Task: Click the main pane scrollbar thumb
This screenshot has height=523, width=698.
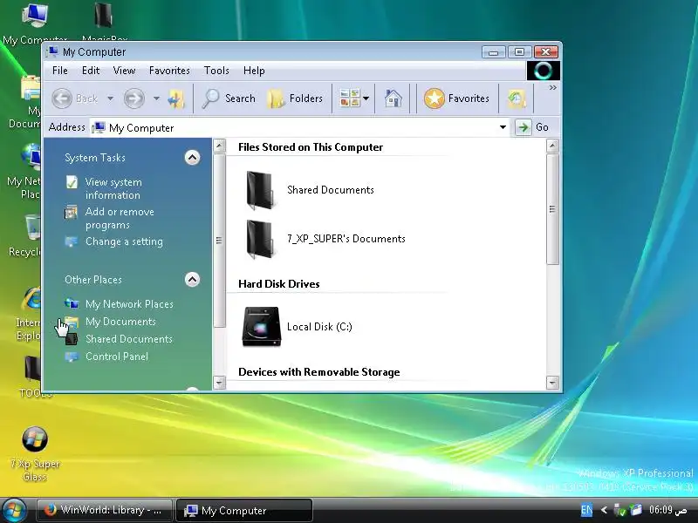Action: [x=552, y=209]
